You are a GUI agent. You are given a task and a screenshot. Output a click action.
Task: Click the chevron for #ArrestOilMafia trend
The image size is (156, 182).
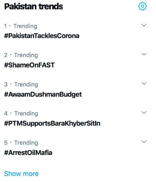[x=144, y=142]
